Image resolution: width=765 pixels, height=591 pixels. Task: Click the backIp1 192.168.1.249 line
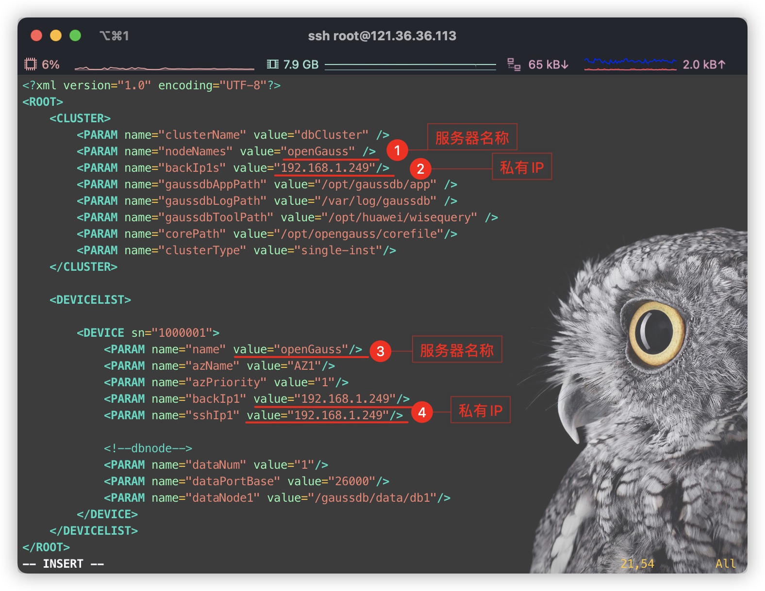[x=257, y=399]
